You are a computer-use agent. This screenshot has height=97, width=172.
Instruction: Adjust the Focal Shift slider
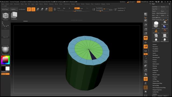pos(104,8)
